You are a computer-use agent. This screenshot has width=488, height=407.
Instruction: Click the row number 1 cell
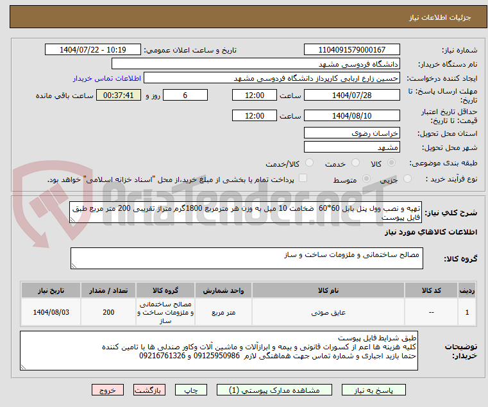coord(467,312)
